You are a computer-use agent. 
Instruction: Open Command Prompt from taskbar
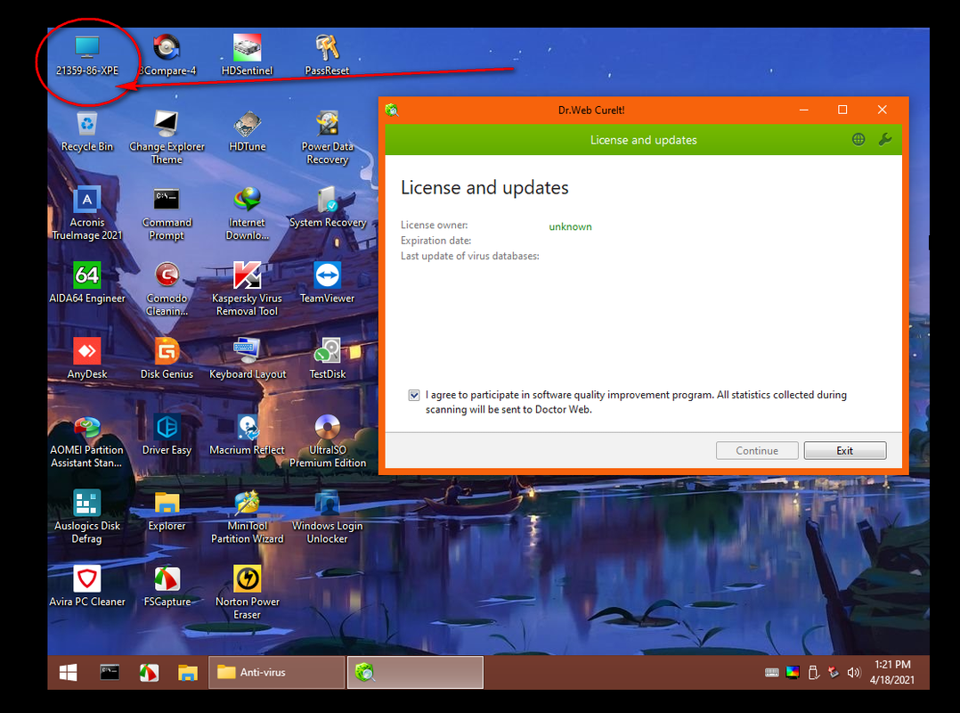tap(109, 673)
